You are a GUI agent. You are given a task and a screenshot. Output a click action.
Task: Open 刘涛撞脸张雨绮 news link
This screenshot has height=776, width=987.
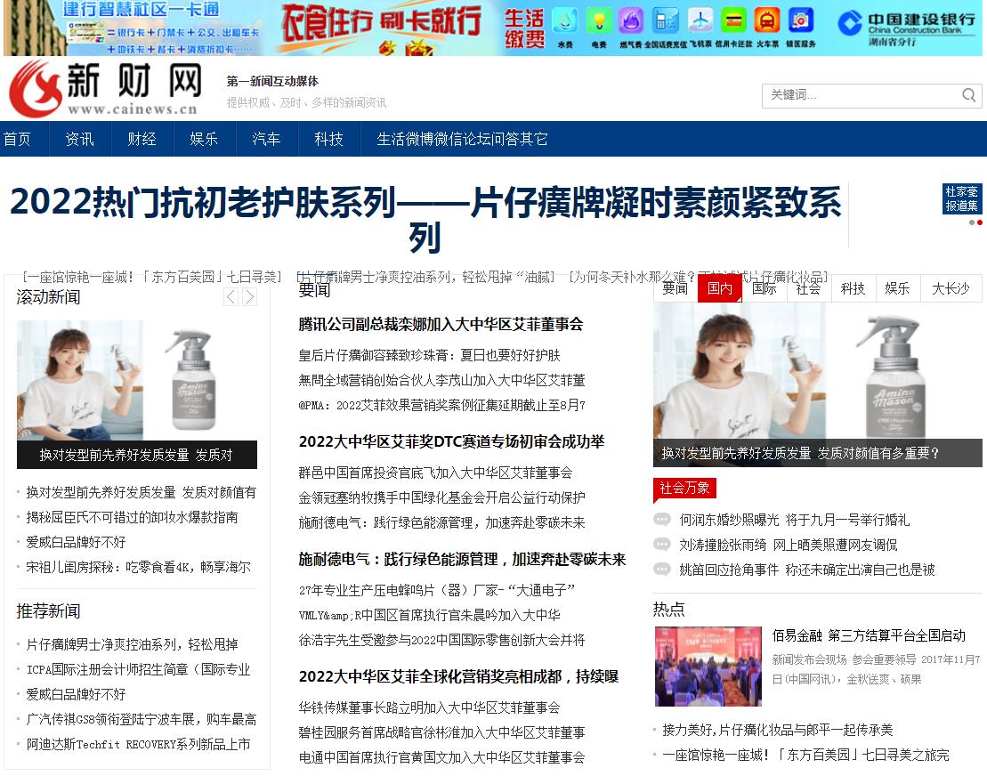point(789,545)
